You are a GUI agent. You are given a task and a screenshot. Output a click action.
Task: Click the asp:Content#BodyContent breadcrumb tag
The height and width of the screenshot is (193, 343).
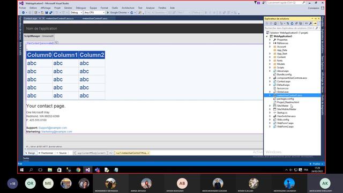click(91, 153)
